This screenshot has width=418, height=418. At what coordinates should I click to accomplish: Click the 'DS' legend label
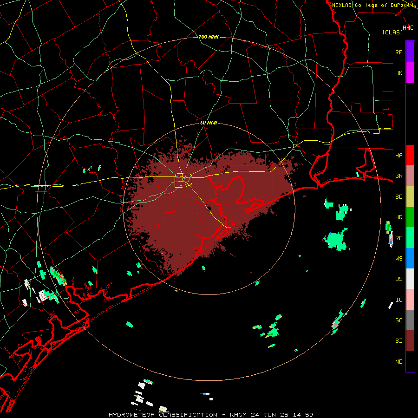tap(398, 279)
